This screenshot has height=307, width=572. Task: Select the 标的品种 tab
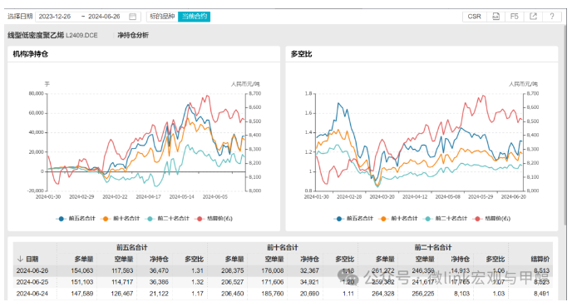point(162,17)
